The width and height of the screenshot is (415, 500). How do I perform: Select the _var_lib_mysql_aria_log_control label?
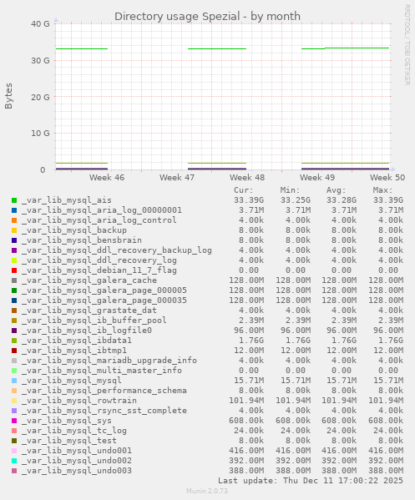99,220
